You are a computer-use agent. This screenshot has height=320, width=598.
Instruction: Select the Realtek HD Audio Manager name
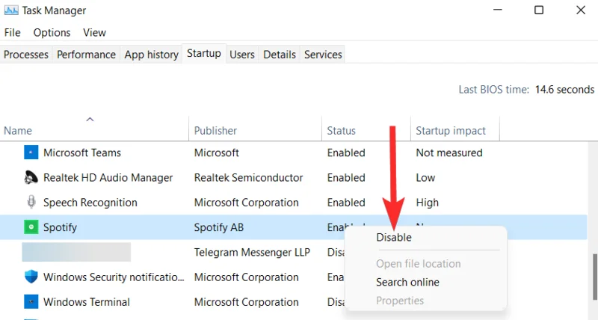(x=108, y=178)
